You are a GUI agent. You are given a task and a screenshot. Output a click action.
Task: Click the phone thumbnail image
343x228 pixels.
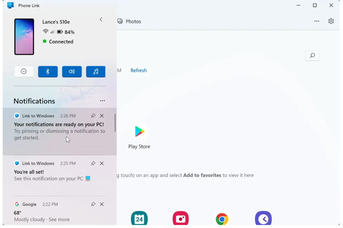click(24, 37)
